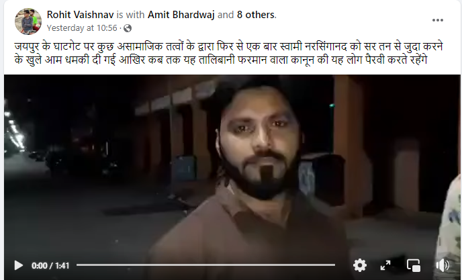Open the Yesterday at 10:56 timestamp
The width and height of the screenshot is (462, 280).
[x=82, y=28]
